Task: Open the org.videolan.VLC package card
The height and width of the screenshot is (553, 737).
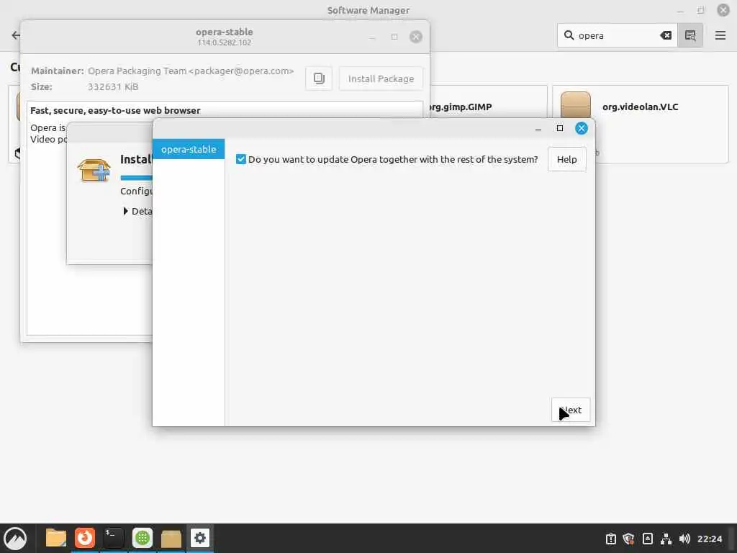Action: (x=640, y=124)
